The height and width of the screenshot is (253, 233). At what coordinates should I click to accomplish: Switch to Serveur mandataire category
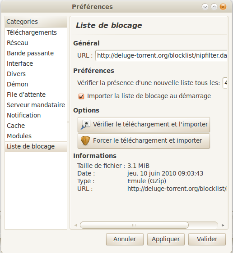click(x=36, y=105)
